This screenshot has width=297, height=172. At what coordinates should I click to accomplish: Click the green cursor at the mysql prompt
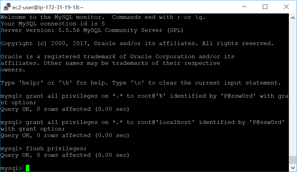(x=28, y=168)
